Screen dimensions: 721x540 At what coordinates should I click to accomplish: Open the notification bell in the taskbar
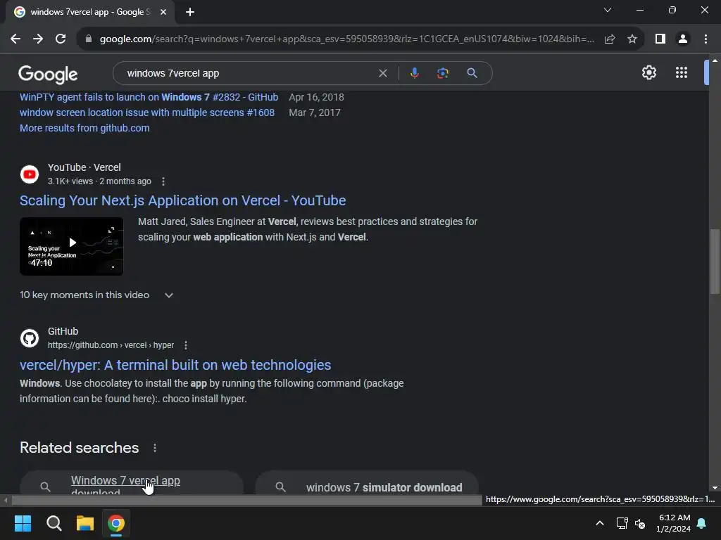pos(702,523)
